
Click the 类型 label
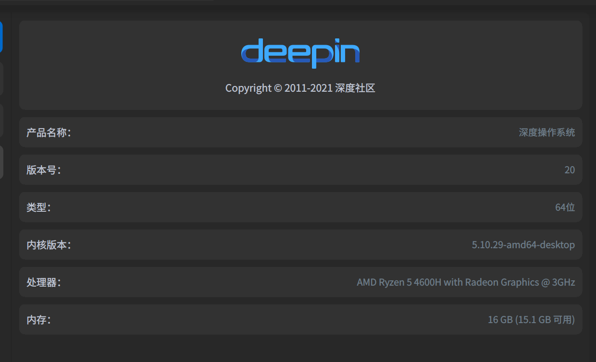(38, 207)
